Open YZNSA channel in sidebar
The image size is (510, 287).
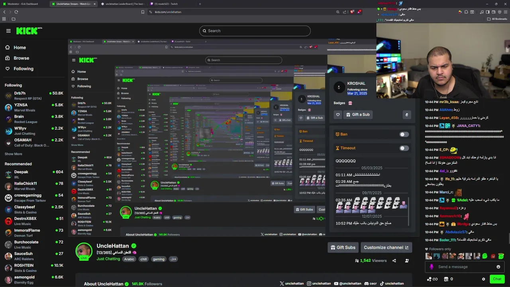click(x=34, y=108)
